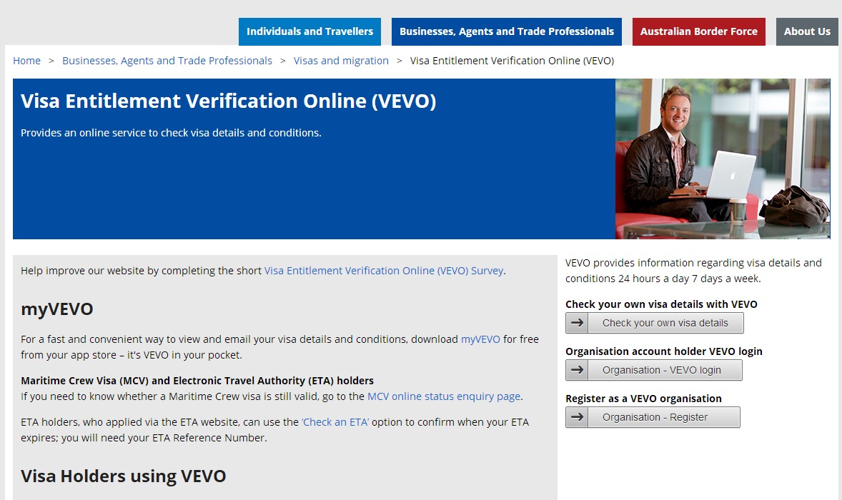Go to Home in the breadcrumb
This screenshot has width=842, height=500.
(27, 61)
